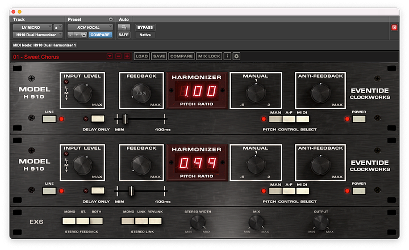Toggle the bottom unit LINE switch

49,191
